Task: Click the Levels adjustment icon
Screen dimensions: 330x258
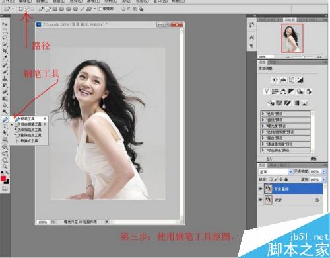Action: pos(283,79)
